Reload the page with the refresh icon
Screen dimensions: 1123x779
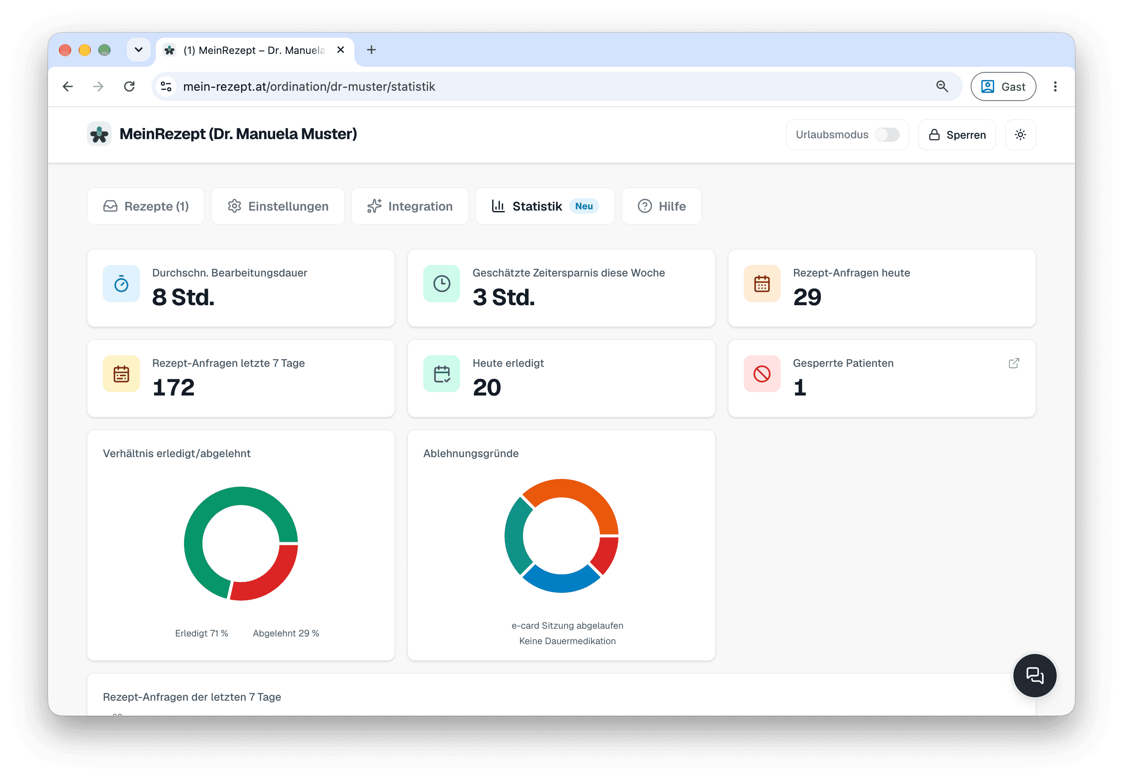click(129, 87)
